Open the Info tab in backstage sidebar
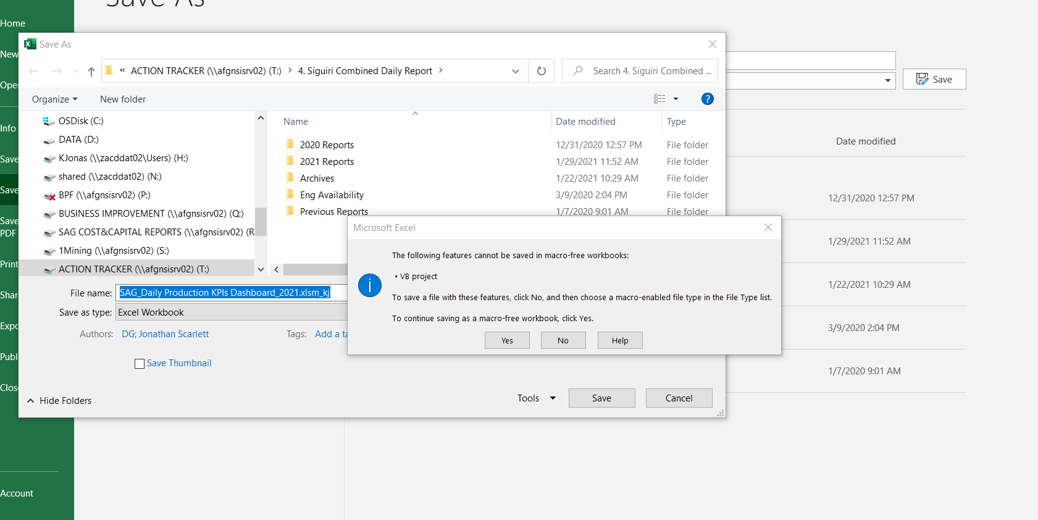This screenshot has width=1038, height=520. click(x=8, y=128)
